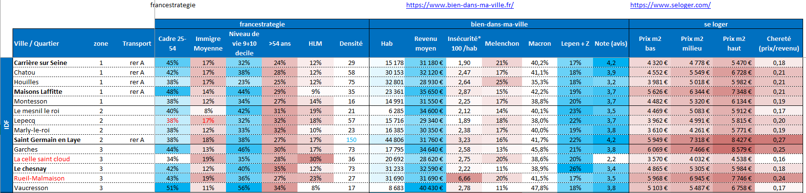This screenshot has height=193, width=806.
Task: Select the 'Le chesnay' city cell
Action: pyautogui.click(x=49, y=168)
